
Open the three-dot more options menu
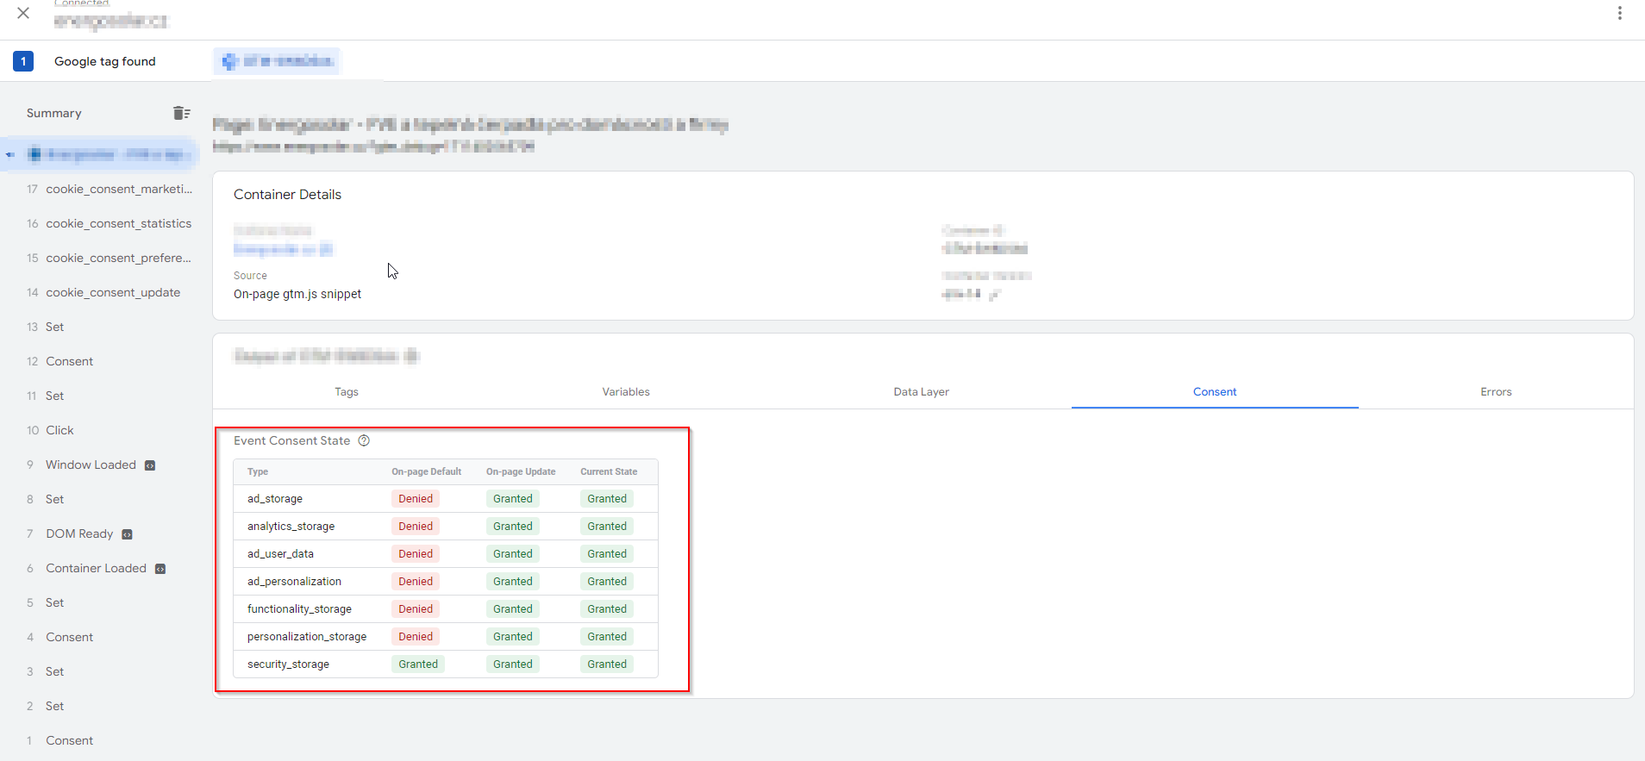pos(1620,13)
